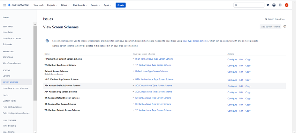Edit TP: Kanban Default Screen Scheme
This screenshot has height=133, width=296.
(241, 111)
